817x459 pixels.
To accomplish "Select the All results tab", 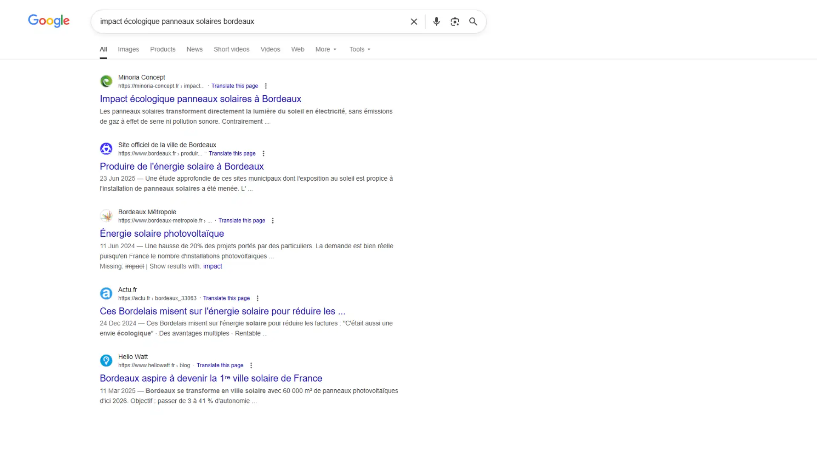I will coord(103,49).
